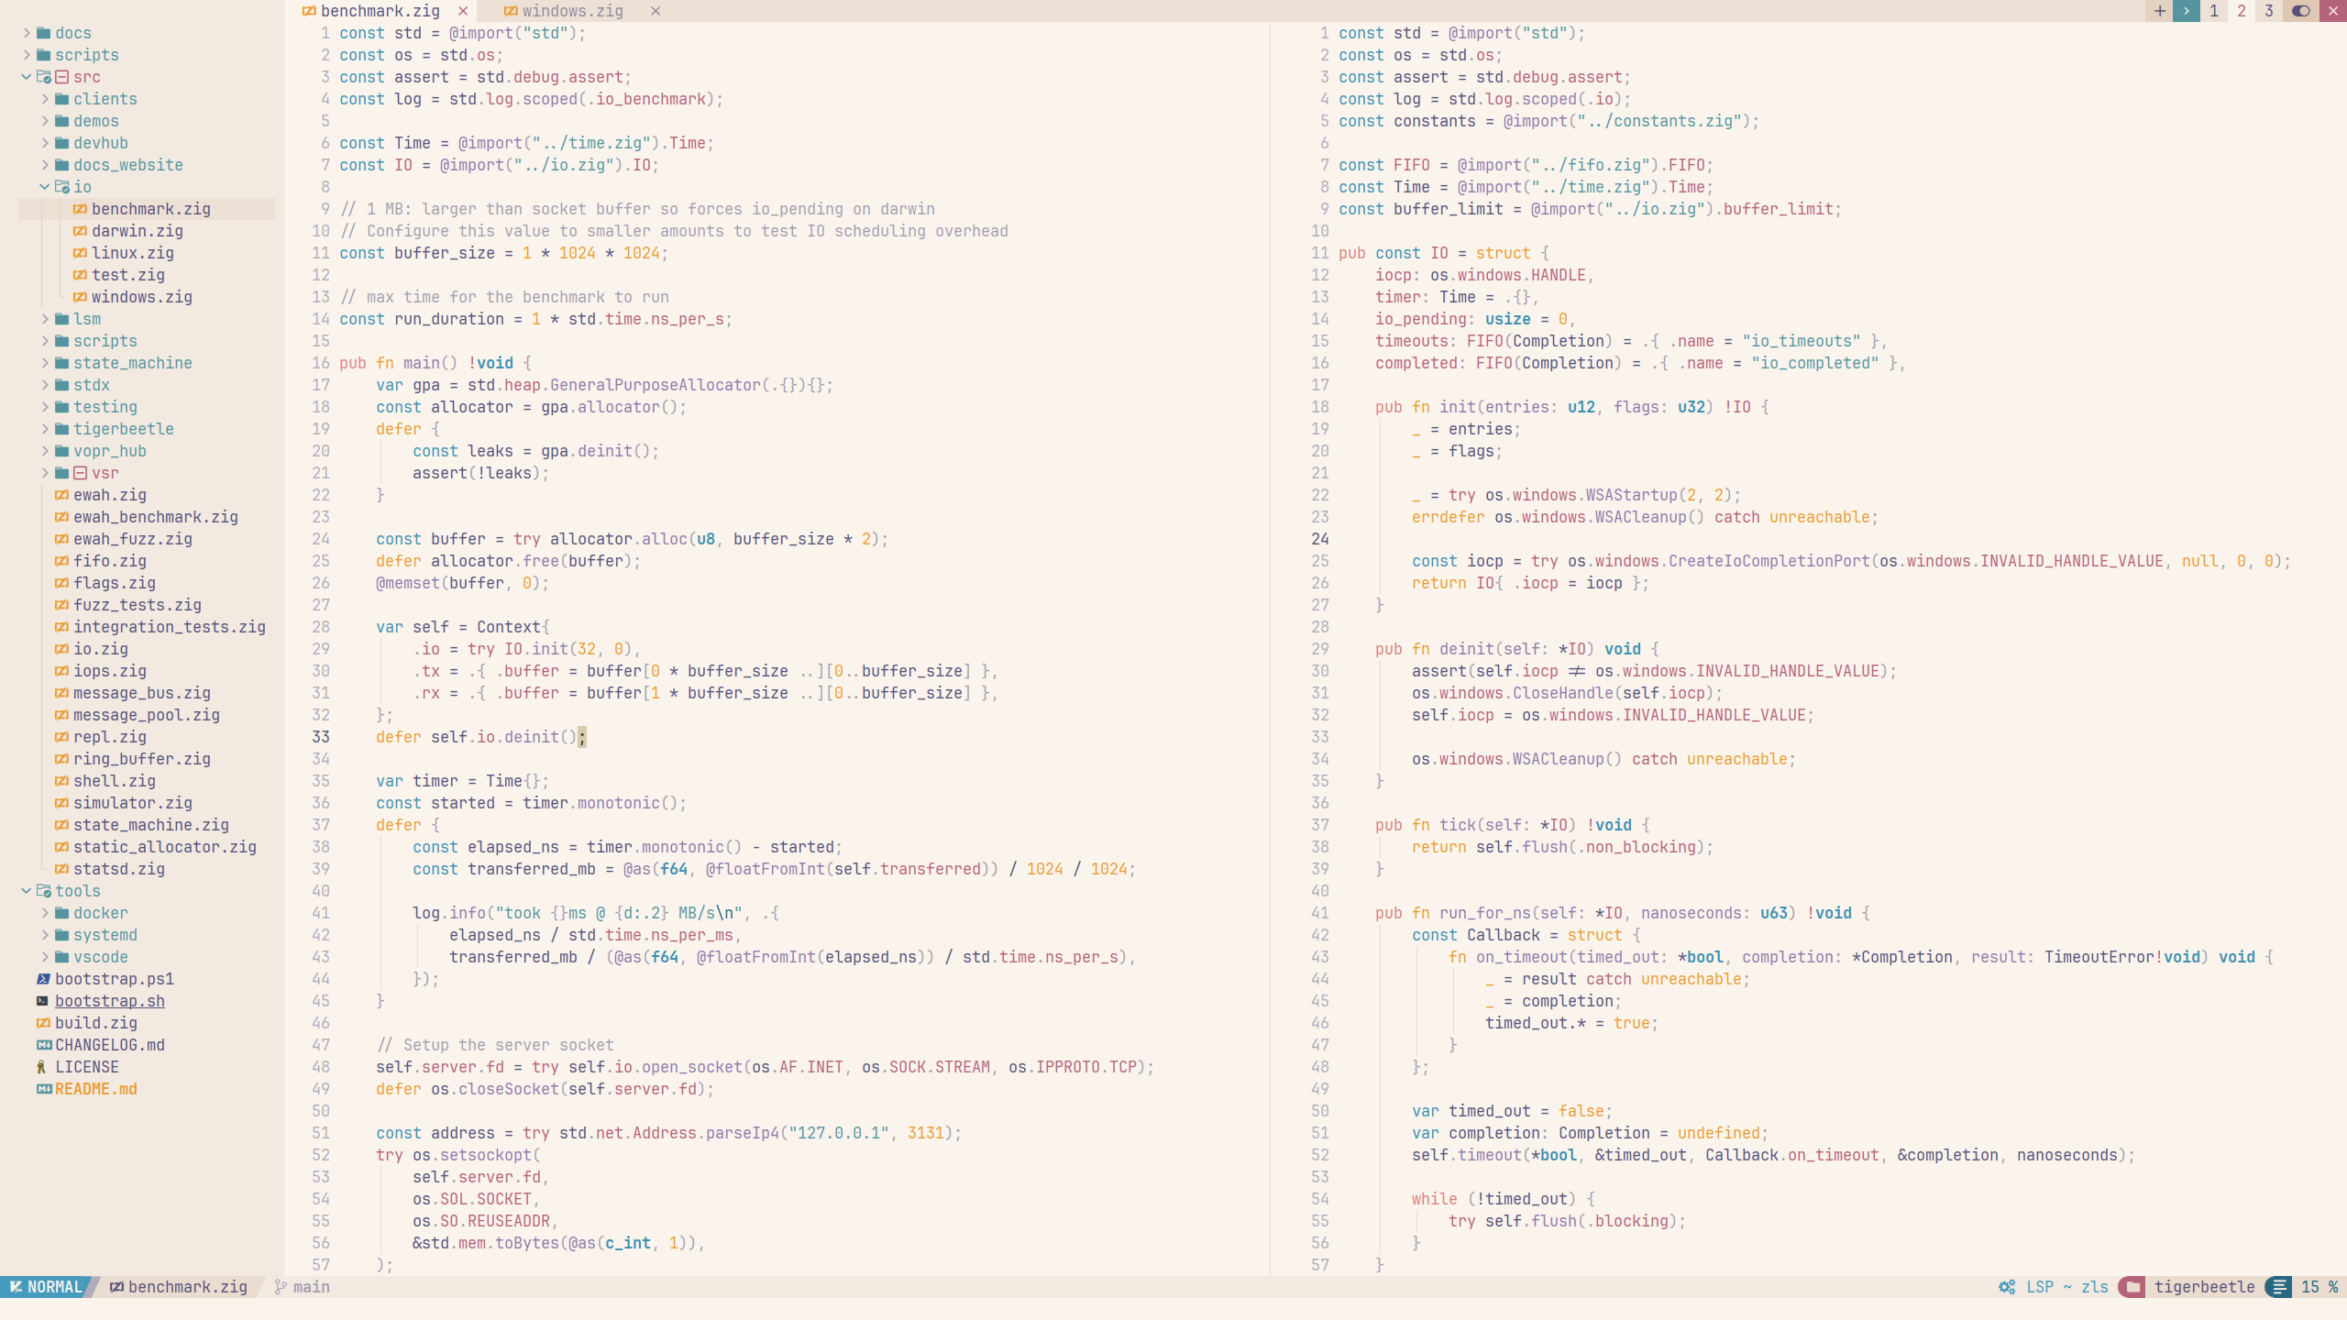This screenshot has width=2347, height=1320.
Task: Open windows.zig in the file tree
Action: tap(142, 297)
